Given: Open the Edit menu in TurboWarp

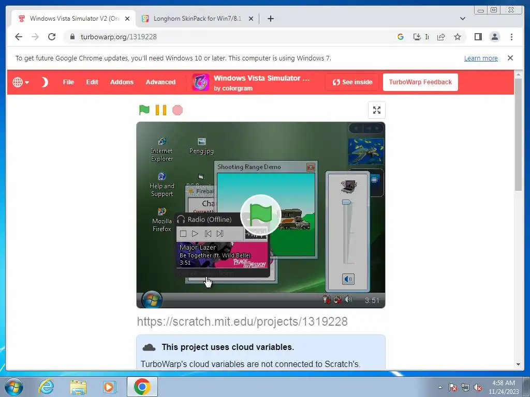Looking at the screenshot, I should click(92, 82).
